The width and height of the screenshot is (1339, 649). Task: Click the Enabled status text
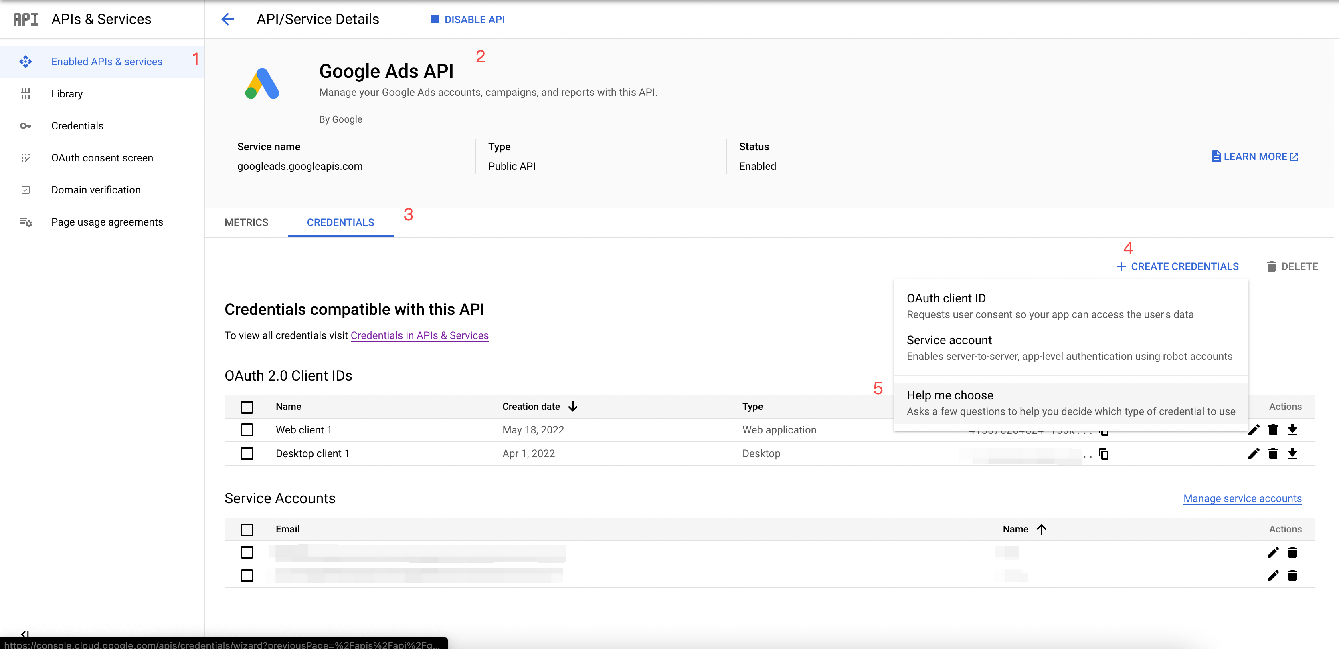[757, 166]
